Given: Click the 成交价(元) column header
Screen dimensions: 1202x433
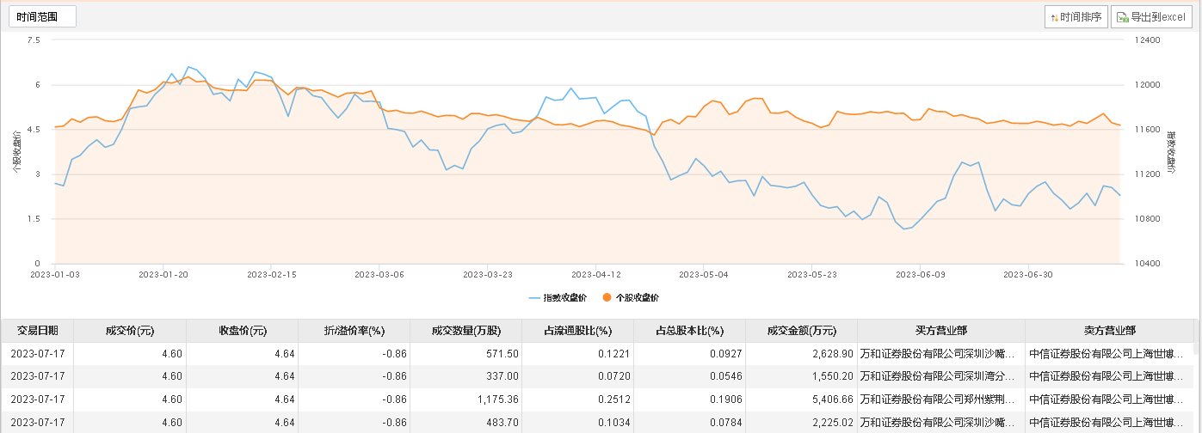Looking at the screenshot, I should click(x=130, y=331).
